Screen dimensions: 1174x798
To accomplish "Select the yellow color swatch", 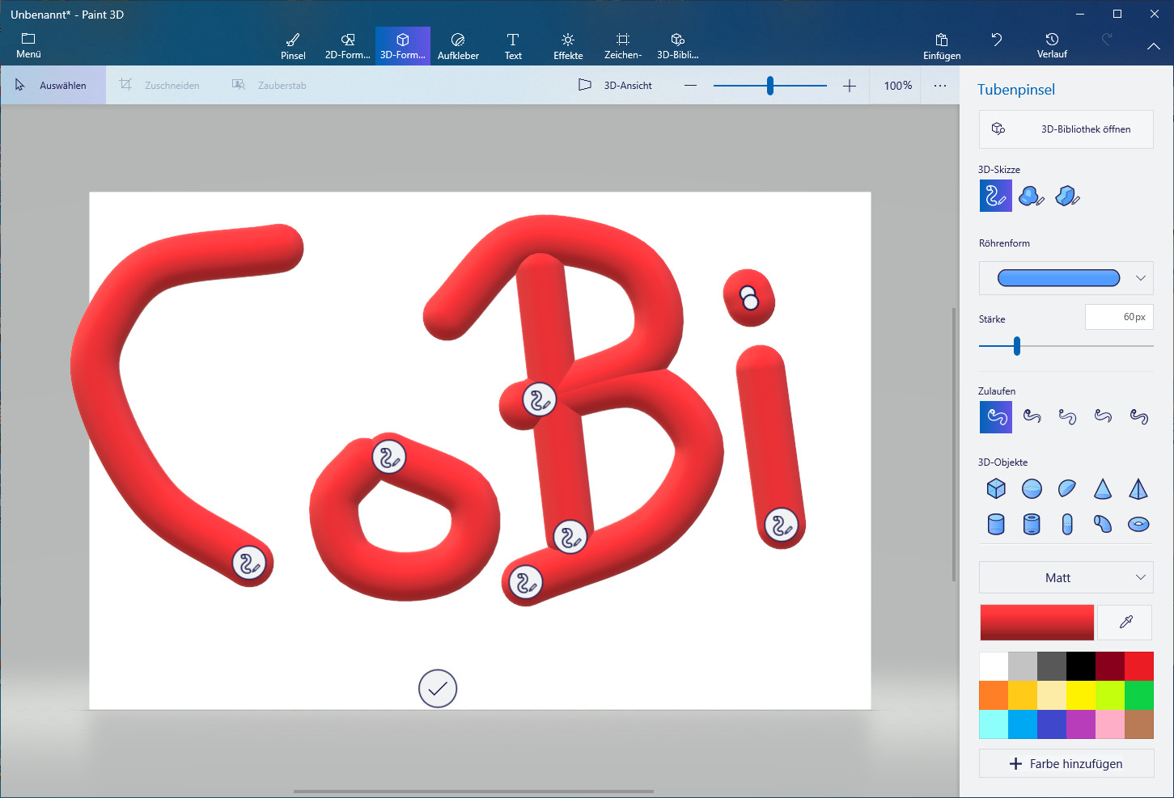I will click(1080, 695).
